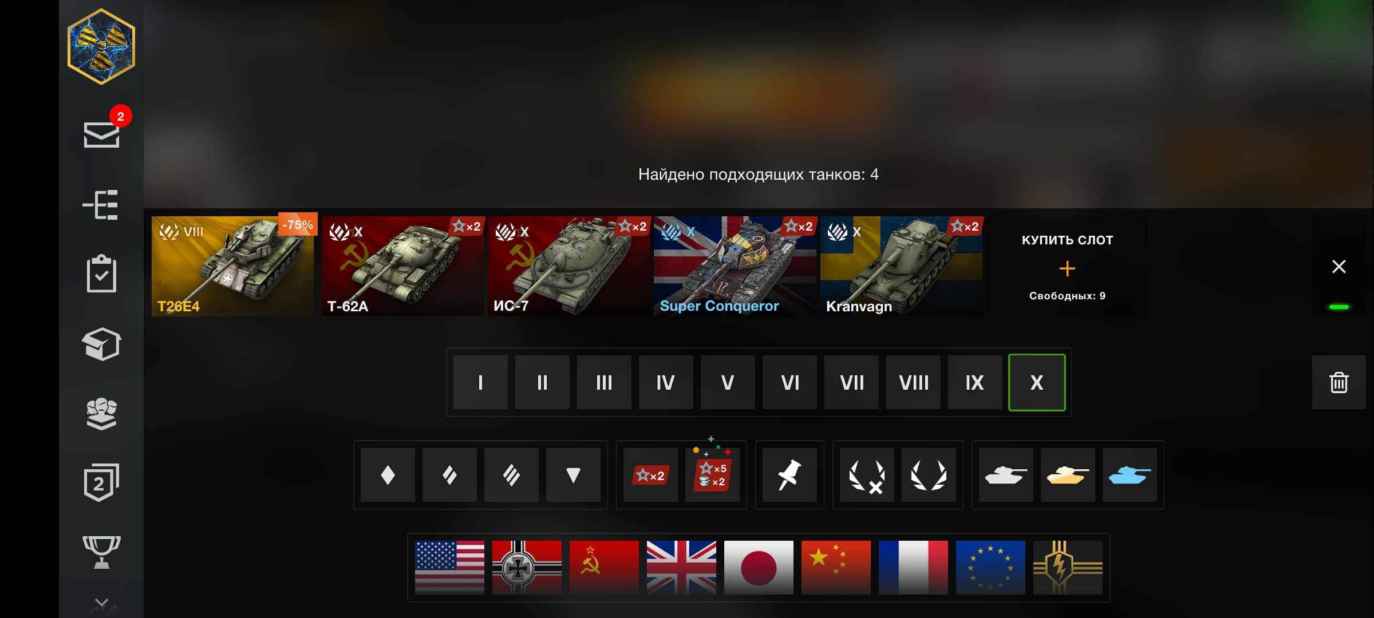
Task: Clear all filters with the trash icon
Action: point(1339,382)
